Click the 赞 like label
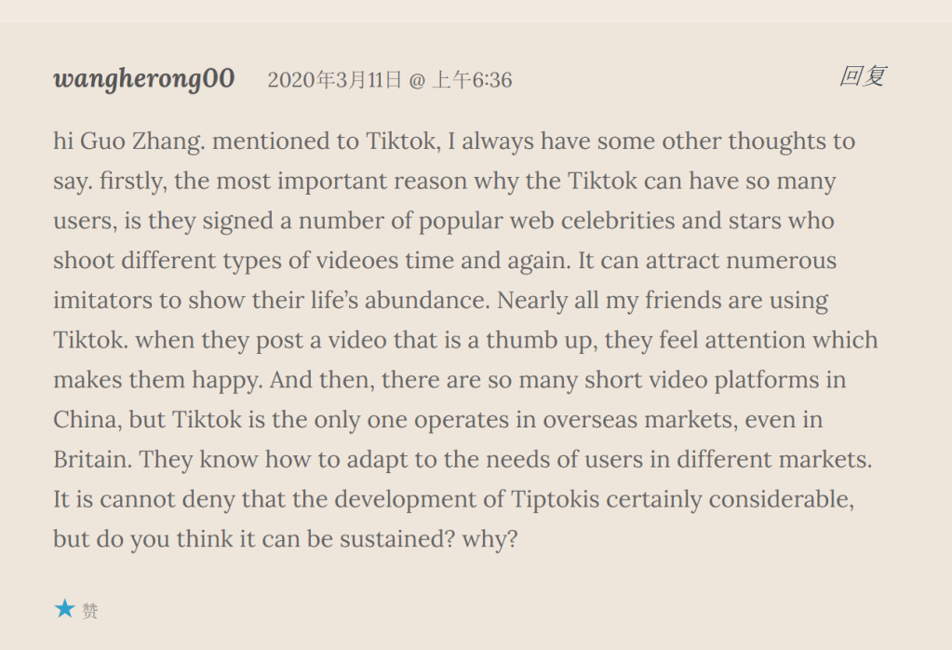This screenshot has height=650, width=952. click(90, 611)
